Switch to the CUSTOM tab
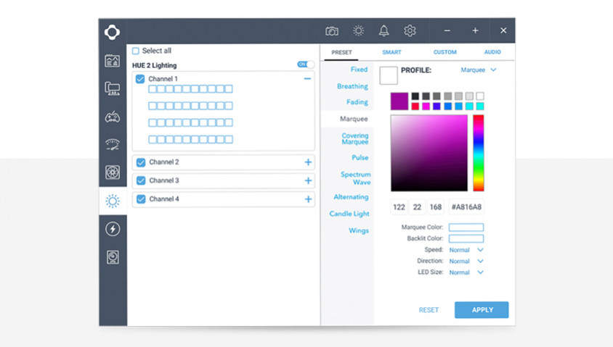 click(x=445, y=52)
